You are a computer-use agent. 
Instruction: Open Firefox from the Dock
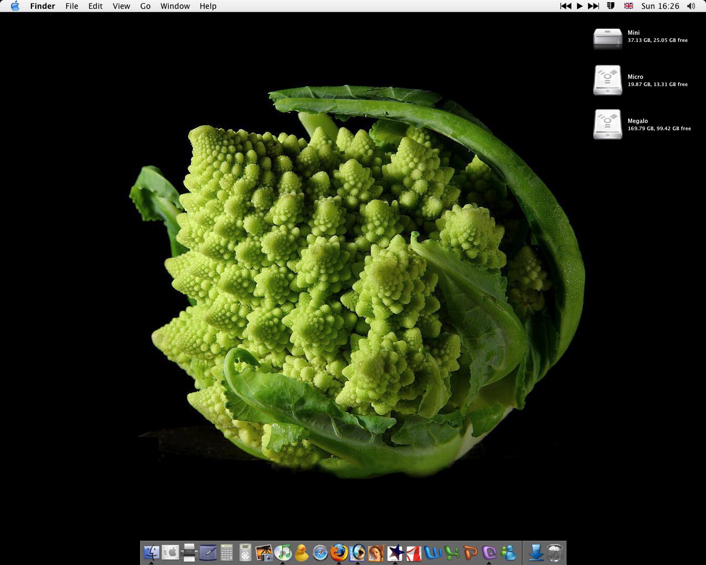pos(339,552)
